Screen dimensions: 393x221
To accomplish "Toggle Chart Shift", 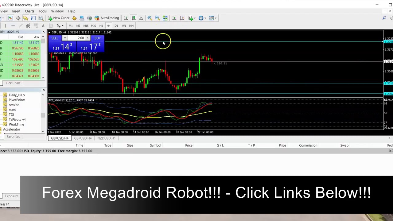I will click(182, 18).
